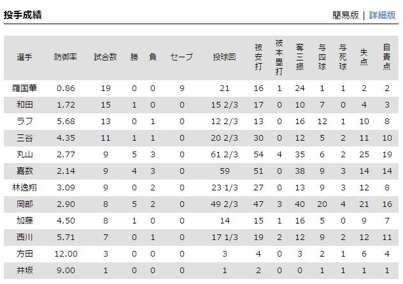Image resolution: width=403 pixels, height=284 pixels.
Task: Click player name 丸山
Action: [x=24, y=154]
